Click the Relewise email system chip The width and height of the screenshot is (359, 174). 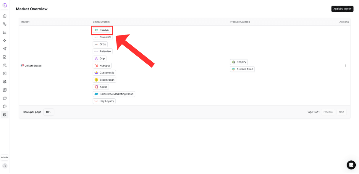tap(103, 51)
